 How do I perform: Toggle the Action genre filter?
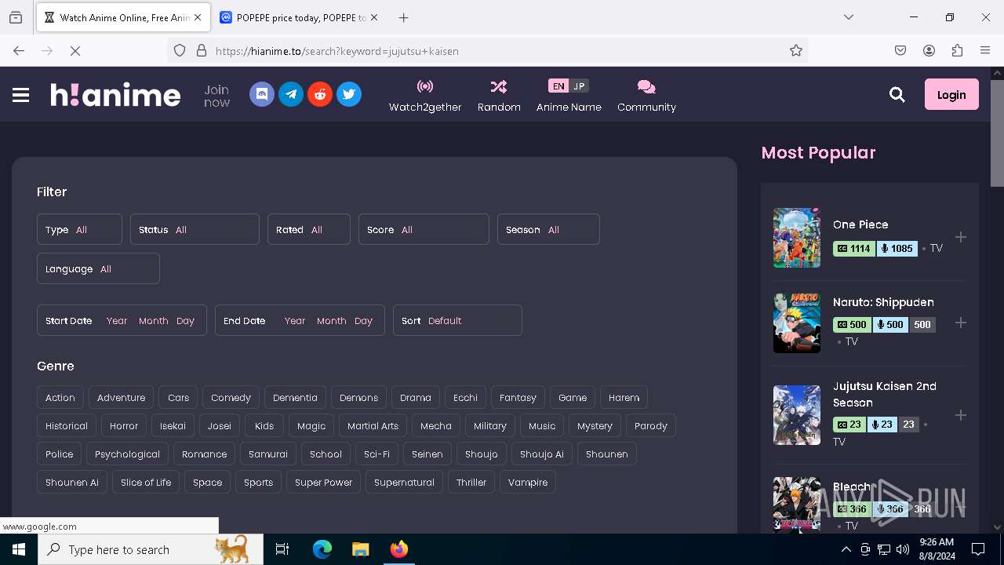(60, 398)
